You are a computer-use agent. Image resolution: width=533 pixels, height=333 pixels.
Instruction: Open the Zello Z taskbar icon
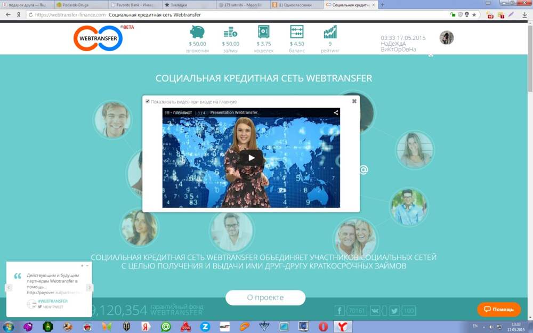[x=205, y=327]
